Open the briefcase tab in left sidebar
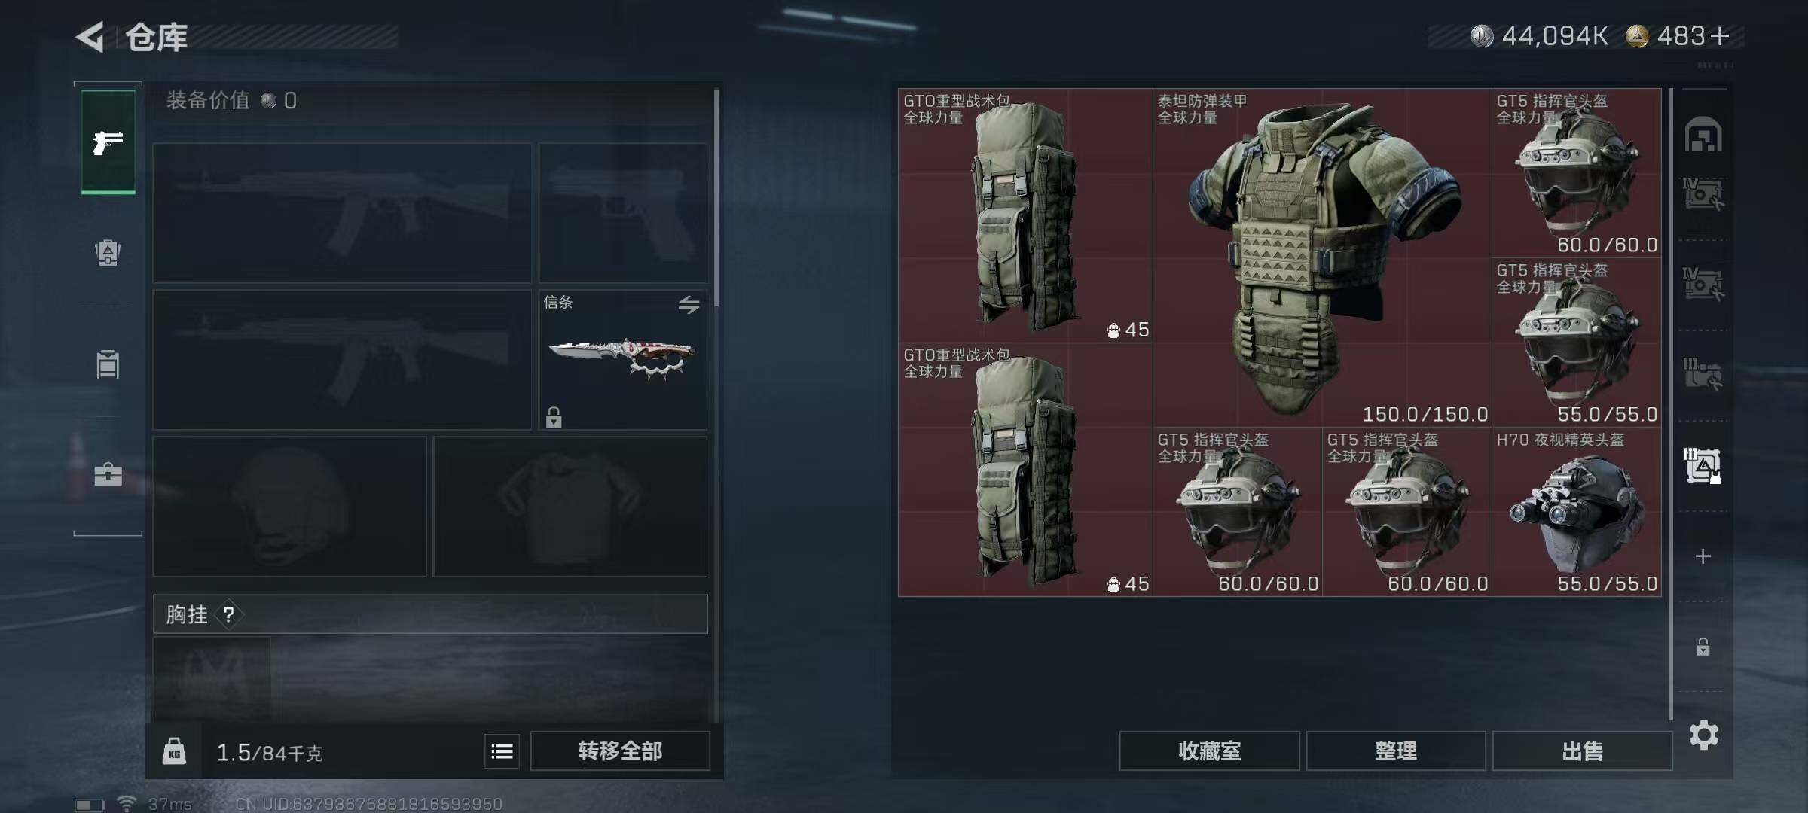 [x=108, y=474]
